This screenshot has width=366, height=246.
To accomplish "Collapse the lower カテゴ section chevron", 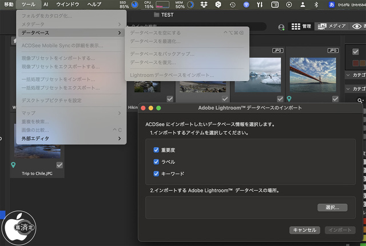I will 348,89.
